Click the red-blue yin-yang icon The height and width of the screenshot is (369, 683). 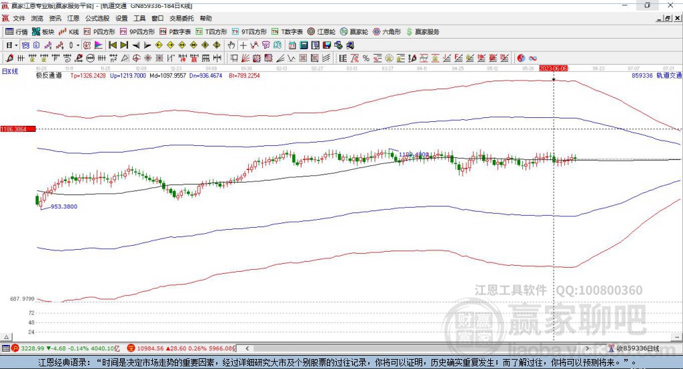pos(520,59)
